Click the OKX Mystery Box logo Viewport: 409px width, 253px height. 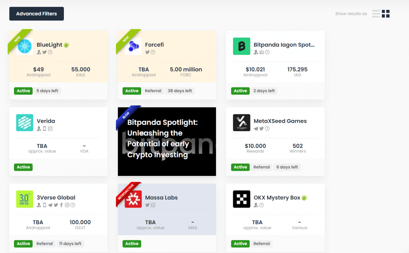[242, 199]
